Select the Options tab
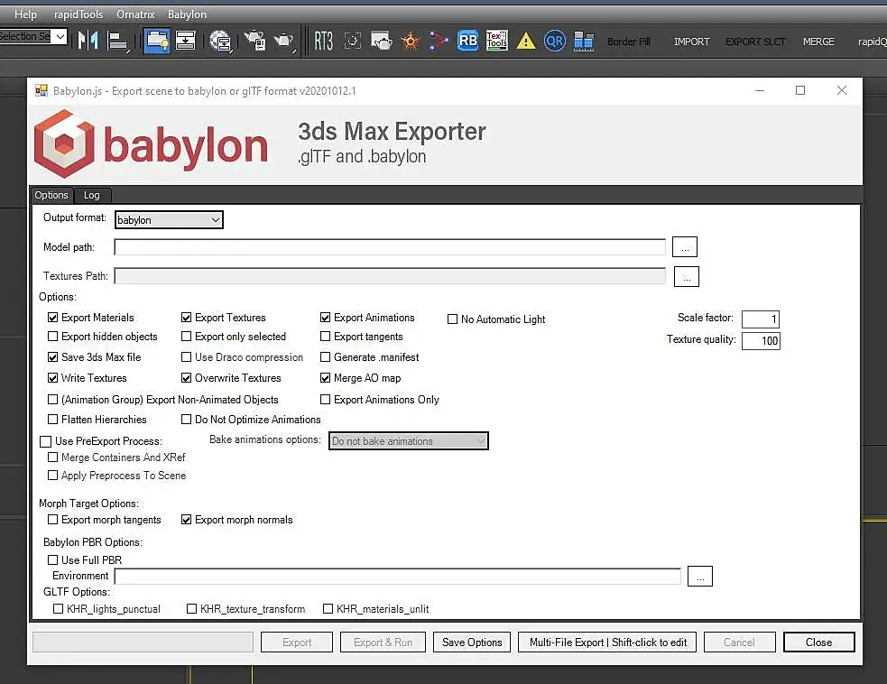This screenshot has height=684, width=887. pyautogui.click(x=51, y=195)
